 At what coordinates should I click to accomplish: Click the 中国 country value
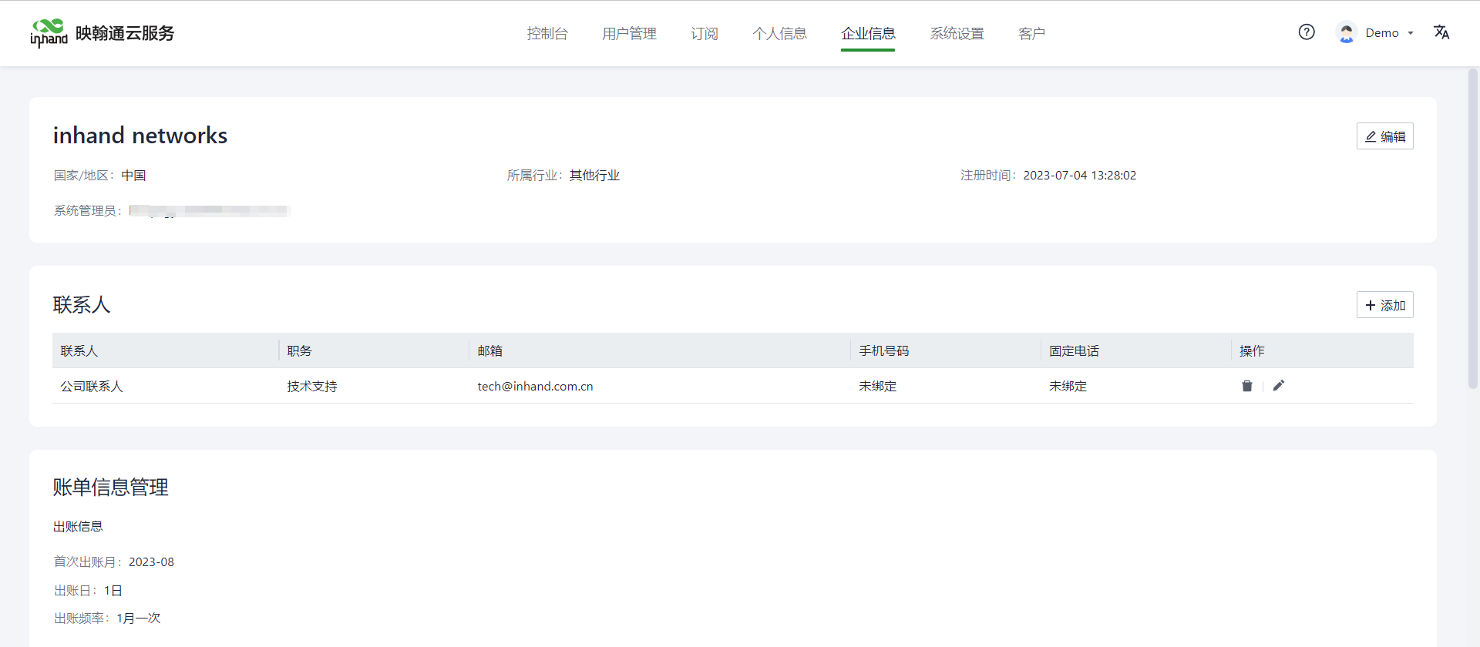click(133, 176)
